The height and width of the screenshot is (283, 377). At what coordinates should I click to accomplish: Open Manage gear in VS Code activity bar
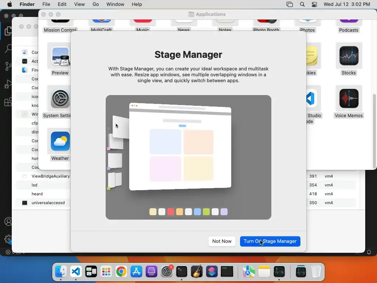(x=8, y=239)
